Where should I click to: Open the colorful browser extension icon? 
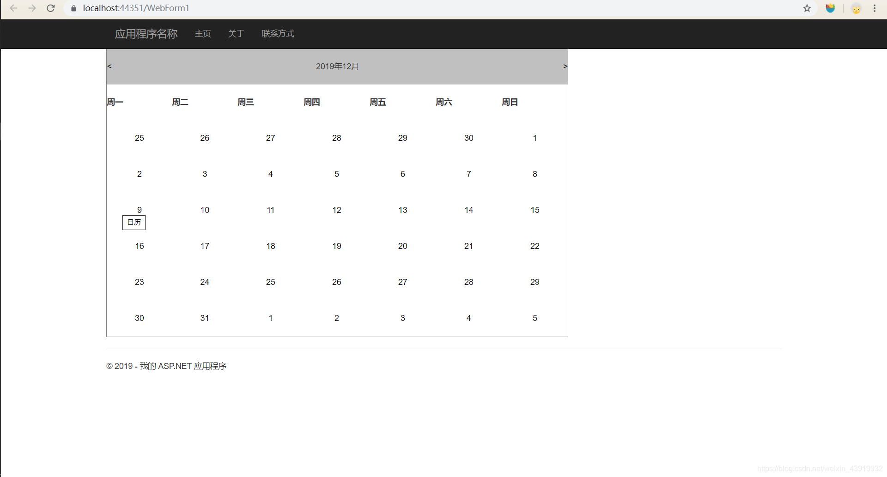point(830,8)
